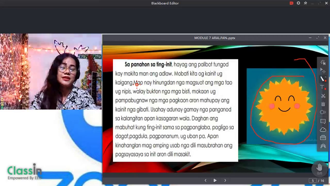Go to next slide arrow
The height and width of the screenshot is (186, 330).
pos(225,181)
